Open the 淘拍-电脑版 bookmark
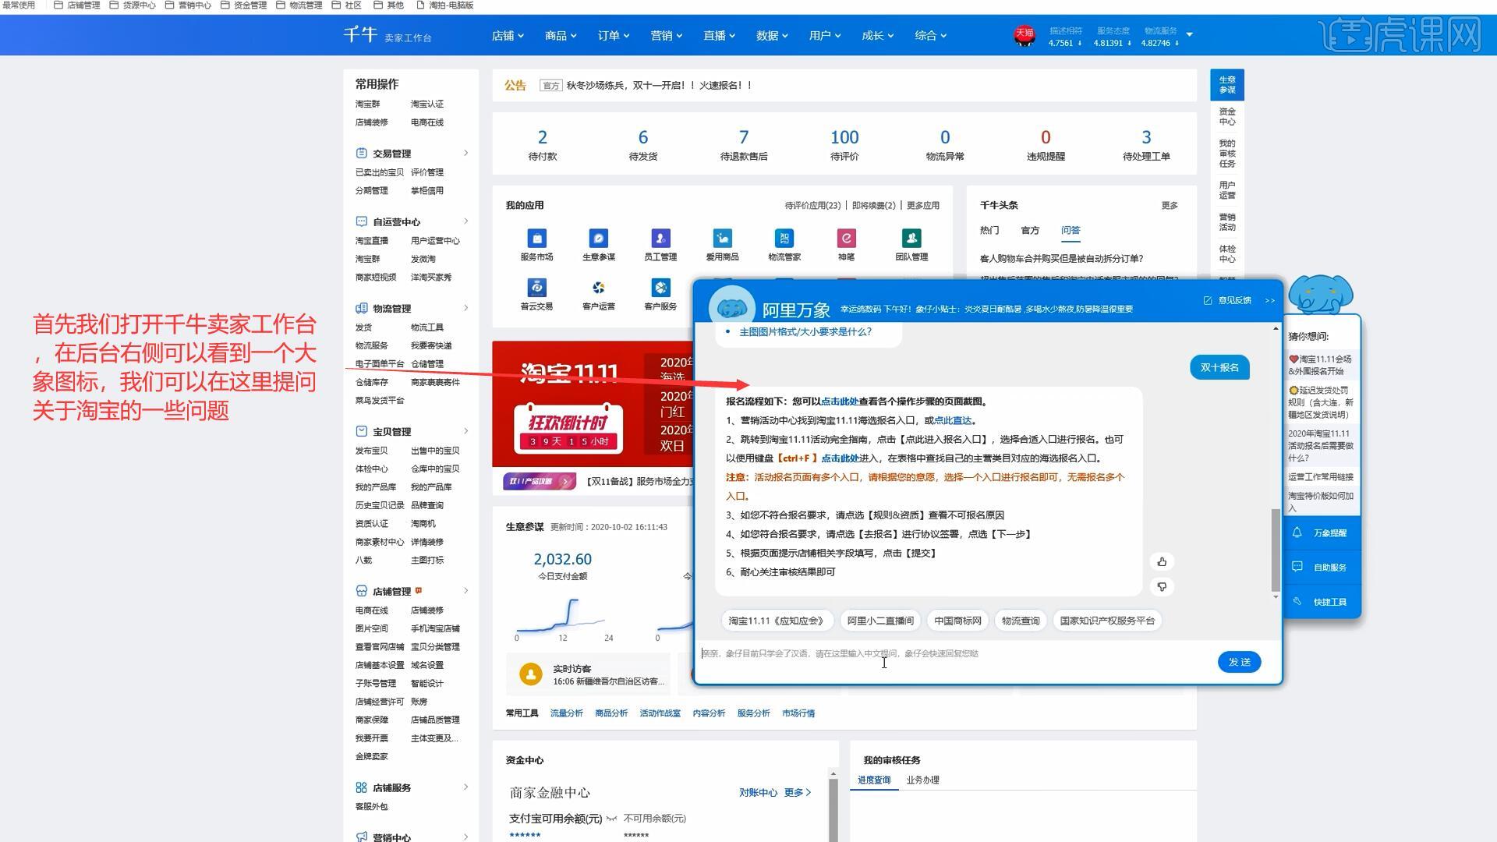The height and width of the screenshot is (842, 1497). (x=444, y=5)
